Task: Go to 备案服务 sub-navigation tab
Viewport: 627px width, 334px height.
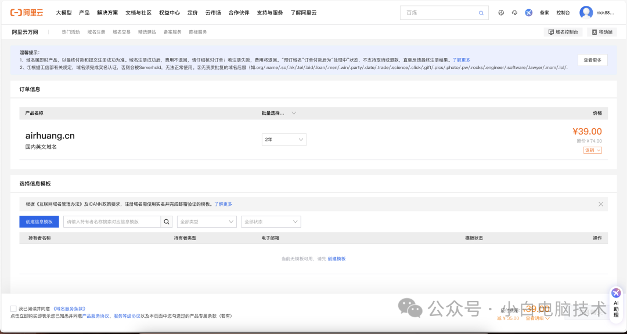Action: 172,32
